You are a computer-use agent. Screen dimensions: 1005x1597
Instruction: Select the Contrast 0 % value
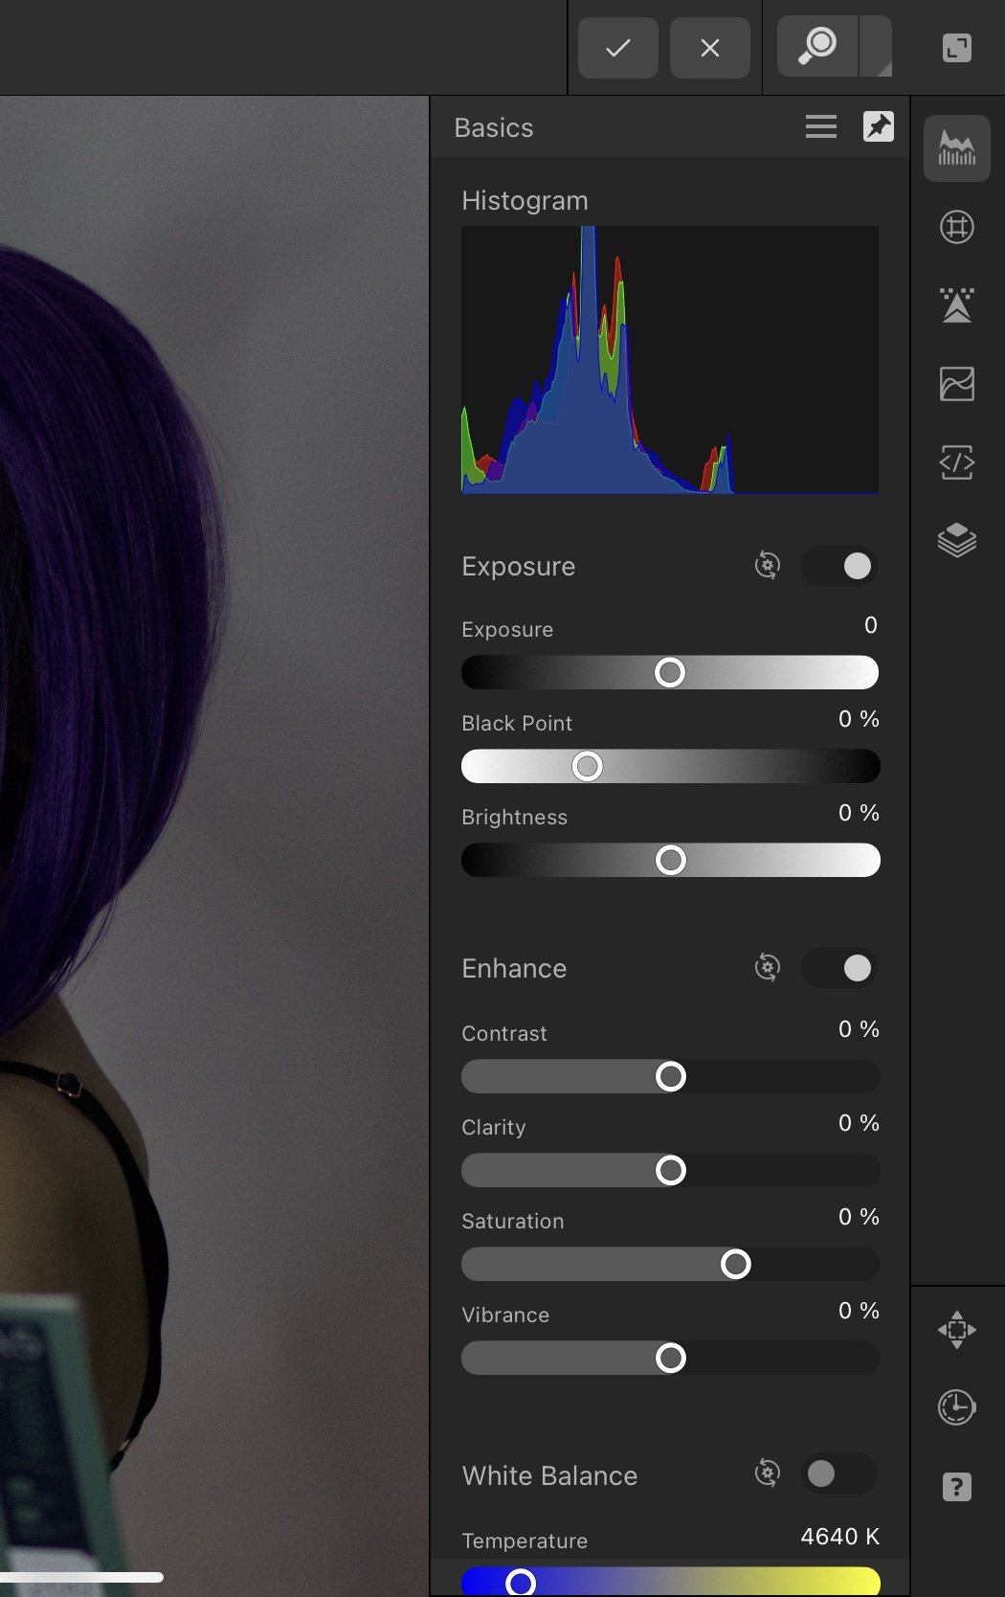pyautogui.click(x=859, y=1029)
